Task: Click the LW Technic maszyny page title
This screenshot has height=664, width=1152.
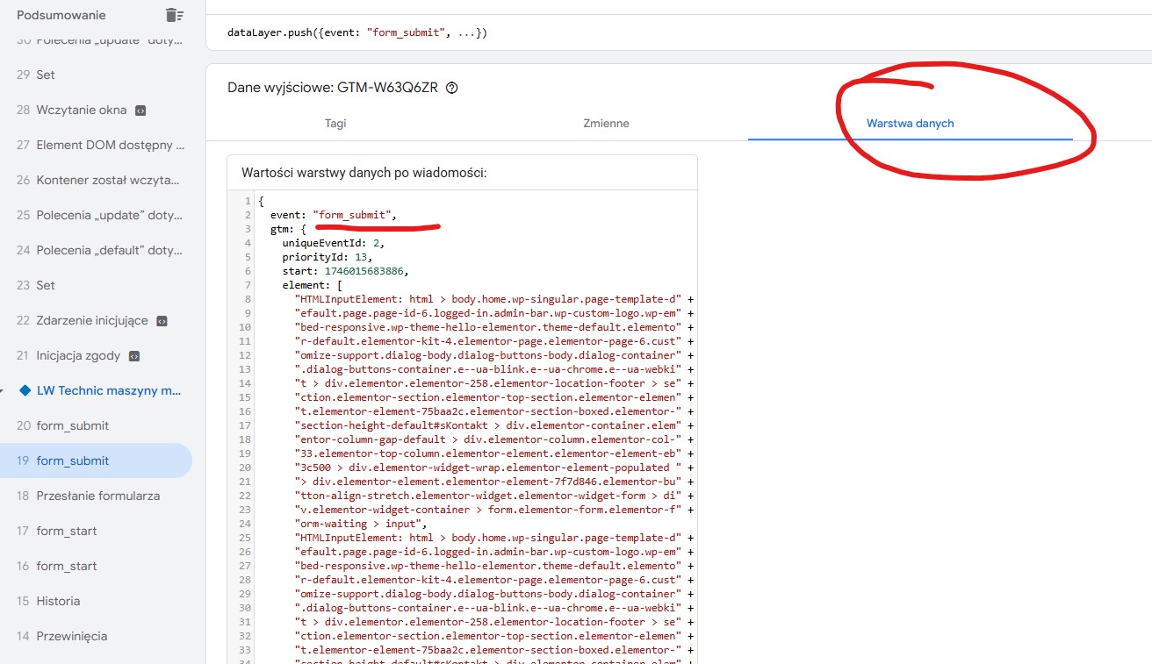Action: tap(109, 391)
